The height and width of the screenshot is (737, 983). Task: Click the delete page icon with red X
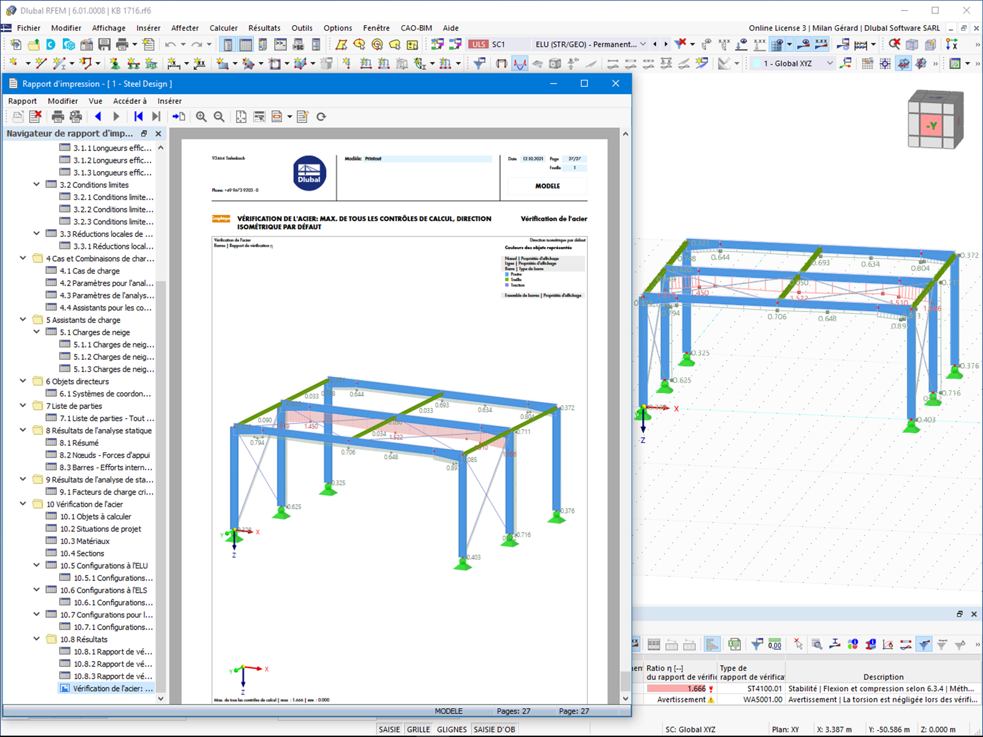pyautogui.click(x=36, y=117)
